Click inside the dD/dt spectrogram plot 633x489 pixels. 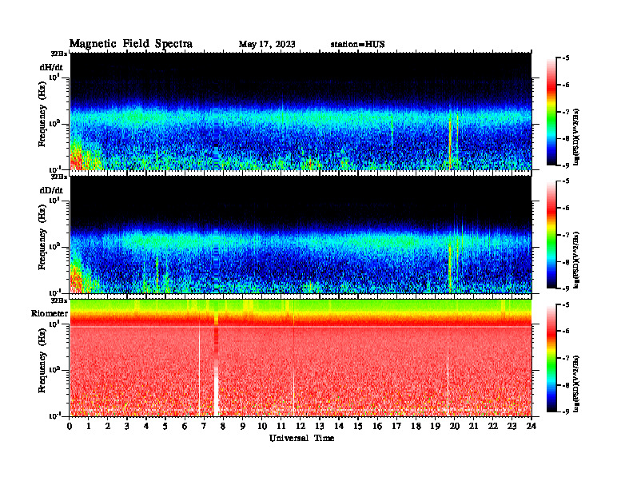pos(301,235)
